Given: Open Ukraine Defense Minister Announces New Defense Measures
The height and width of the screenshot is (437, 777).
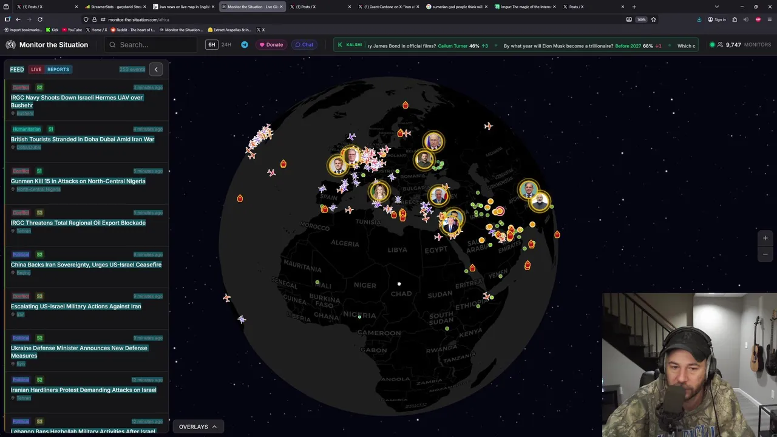Looking at the screenshot, I should coord(80,352).
